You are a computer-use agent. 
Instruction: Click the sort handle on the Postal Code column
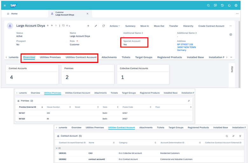coord(150,107)
